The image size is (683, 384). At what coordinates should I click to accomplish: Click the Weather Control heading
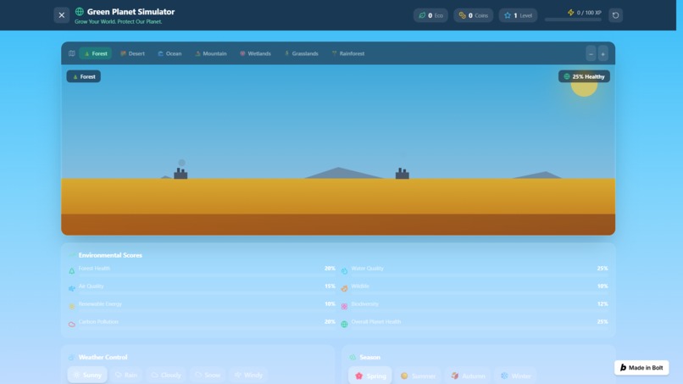(x=103, y=357)
